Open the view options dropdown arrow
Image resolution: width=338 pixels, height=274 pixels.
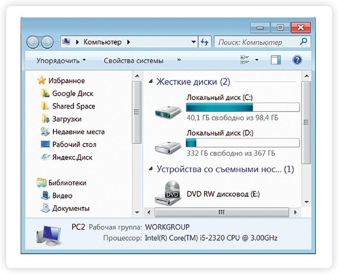coord(257,60)
